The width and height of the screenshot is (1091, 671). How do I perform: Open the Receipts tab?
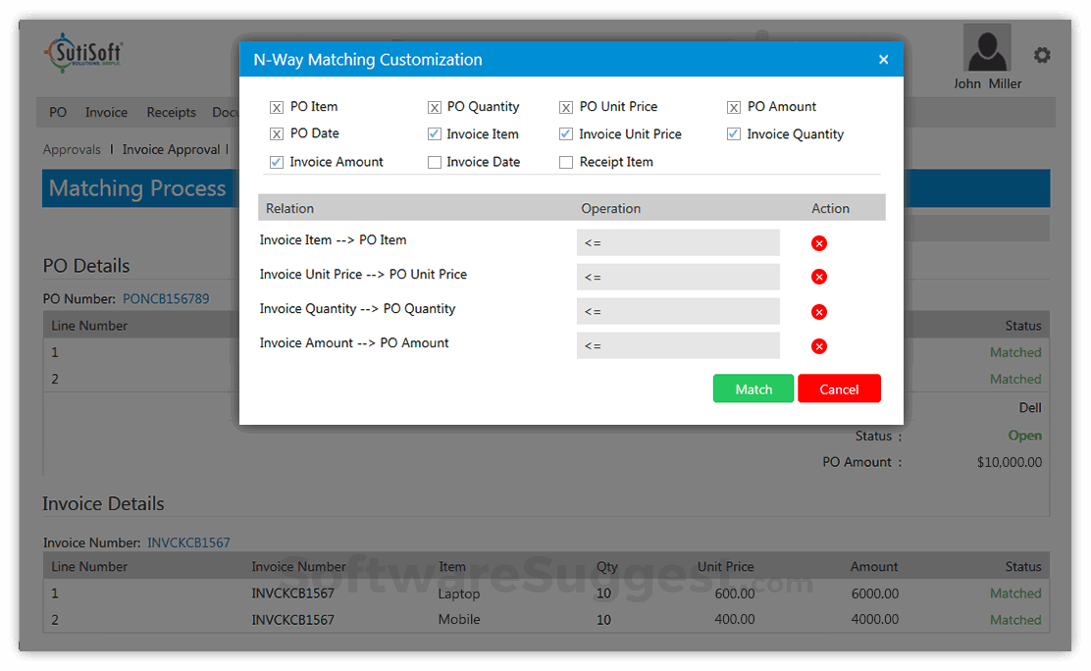pos(171,112)
